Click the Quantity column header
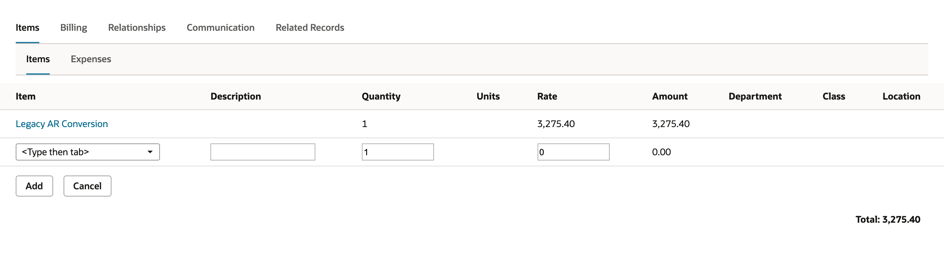 coord(381,96)
